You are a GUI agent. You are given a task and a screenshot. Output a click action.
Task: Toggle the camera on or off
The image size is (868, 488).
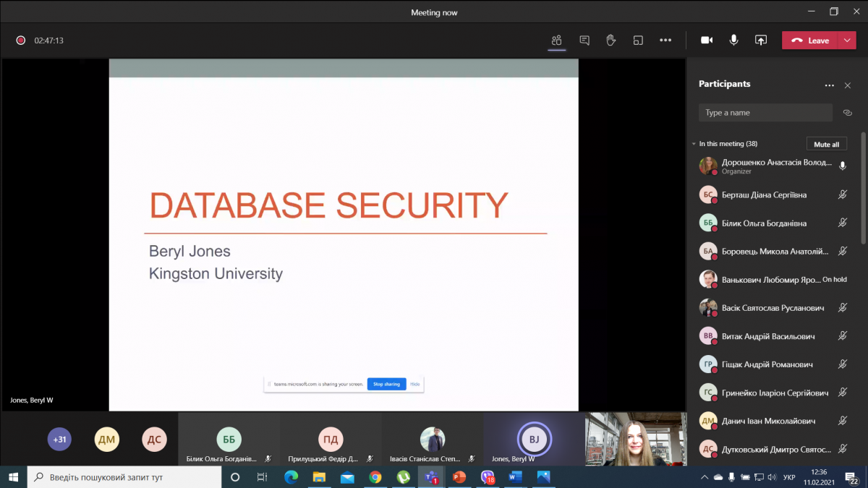pos(707,40)
